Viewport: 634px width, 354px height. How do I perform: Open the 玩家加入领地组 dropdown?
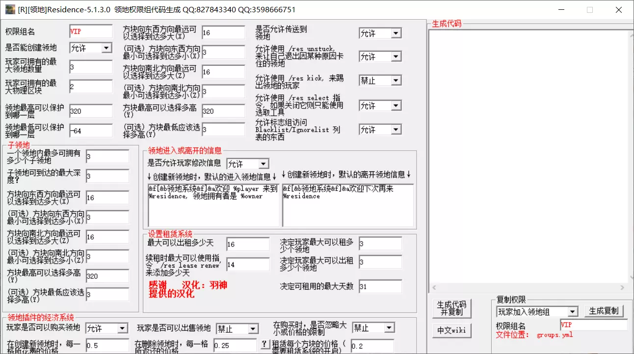point(537,312)
